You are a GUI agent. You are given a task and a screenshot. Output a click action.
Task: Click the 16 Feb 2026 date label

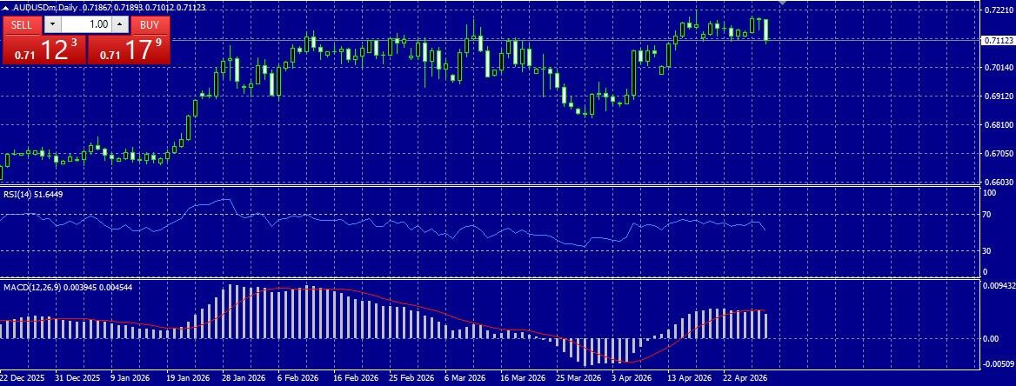click(356, 377)
